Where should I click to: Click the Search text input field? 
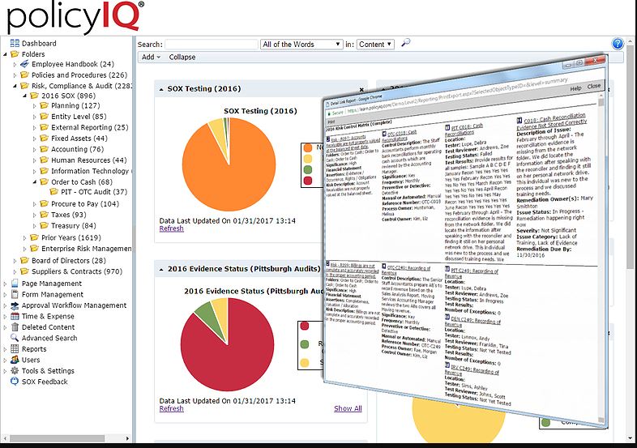coord(212,45)
